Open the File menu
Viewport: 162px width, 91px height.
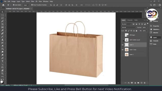5,2
